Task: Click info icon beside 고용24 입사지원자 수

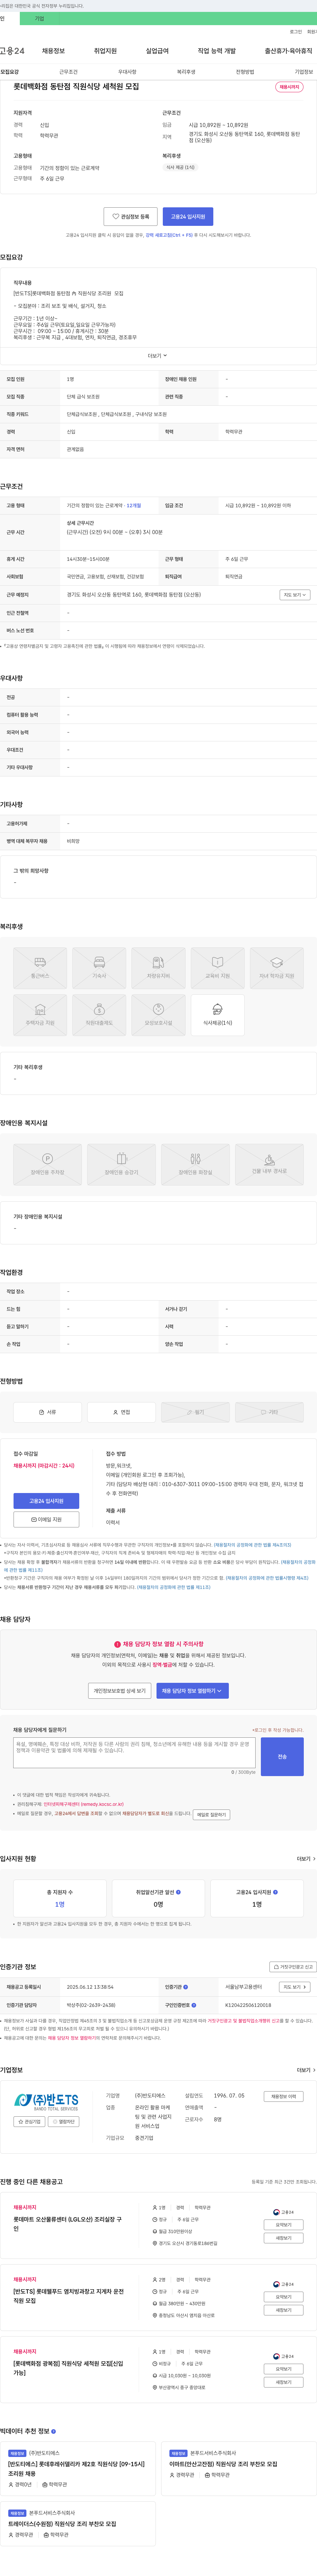Action: (x=275, y=1892)
